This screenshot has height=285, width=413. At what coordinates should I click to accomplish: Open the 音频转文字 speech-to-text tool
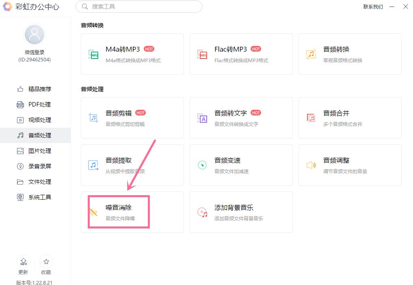[x=241, y=117]
